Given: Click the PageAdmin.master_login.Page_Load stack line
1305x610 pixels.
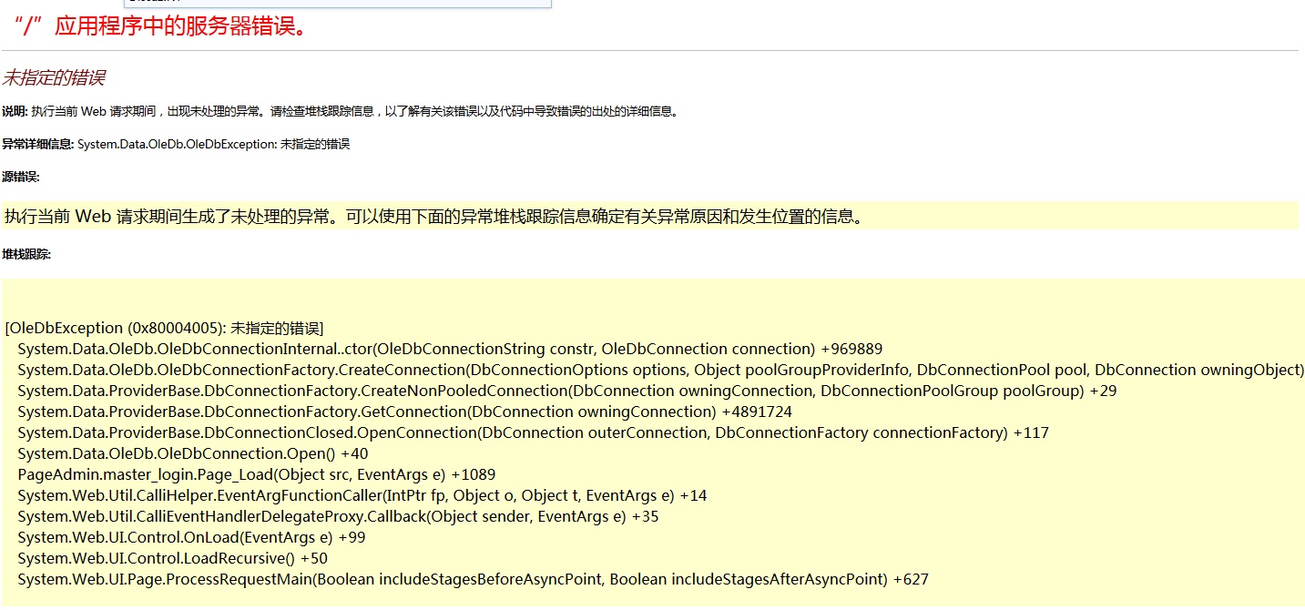Looking at the screenshot, I should [x=256, y=474].
